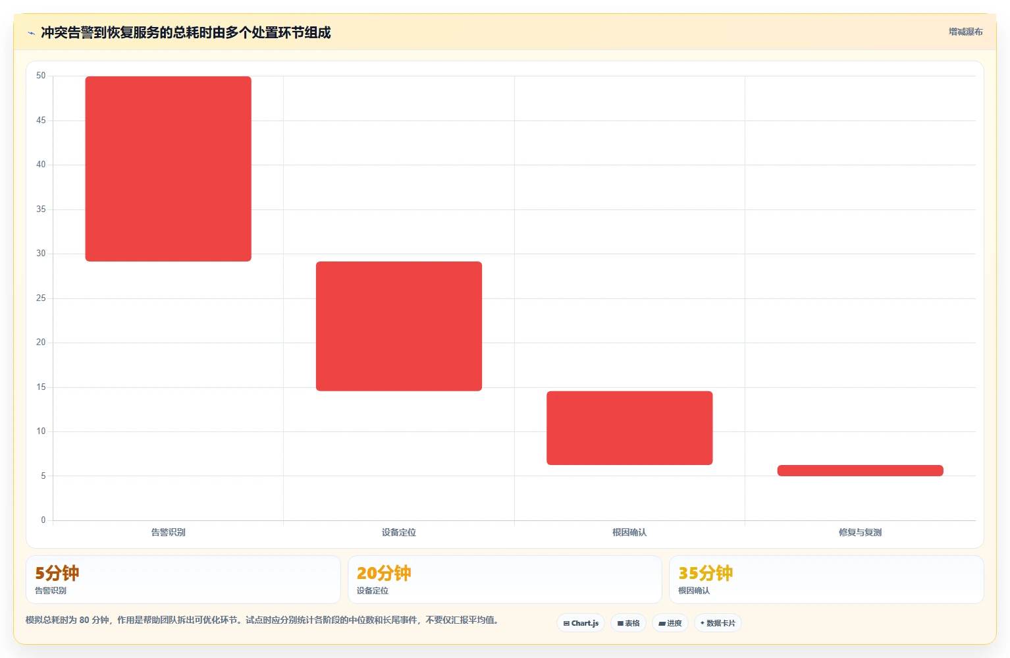The image size is (1010, 658).
Task: Click the 告警识别 x-axis label
Action: [x=169, y=532]
